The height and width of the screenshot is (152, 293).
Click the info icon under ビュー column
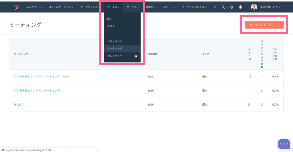coord(250,59)
